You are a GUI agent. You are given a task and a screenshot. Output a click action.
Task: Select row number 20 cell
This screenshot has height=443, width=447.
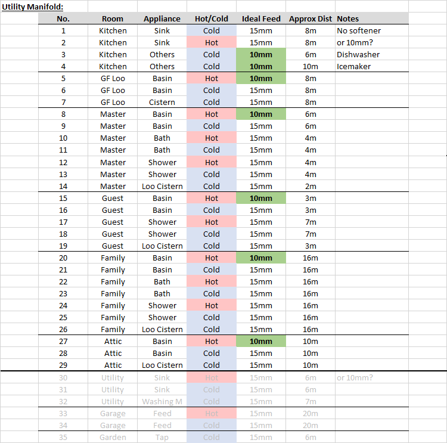coord(63,258)
